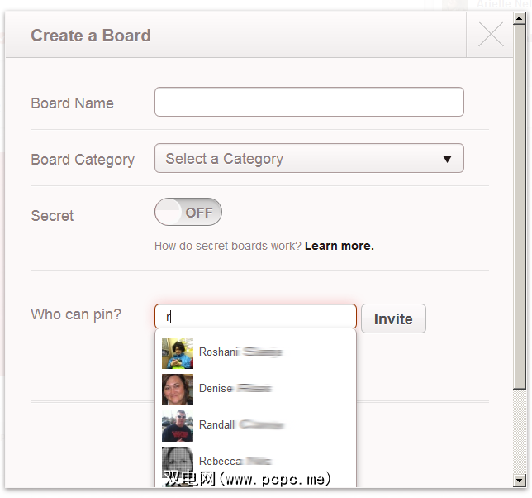Toggle the Secret board switch
Image resolution: width=532 pixels, height=498 pixels.
click(188, 213)
